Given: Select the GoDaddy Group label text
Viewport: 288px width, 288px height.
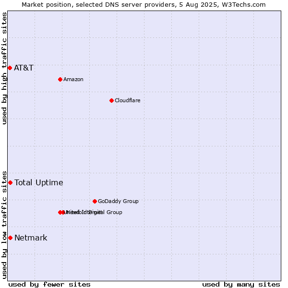Looking at the screenshot, I should coord(118,201).
